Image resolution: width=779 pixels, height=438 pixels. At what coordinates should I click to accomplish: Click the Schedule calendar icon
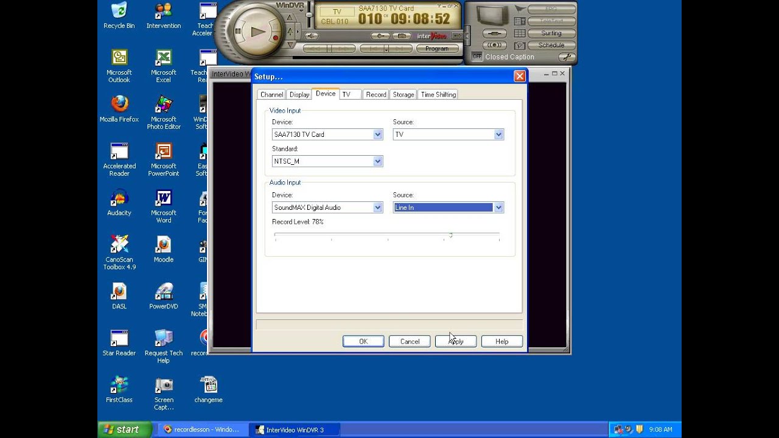pyautogui.click(x=520, y=46)
